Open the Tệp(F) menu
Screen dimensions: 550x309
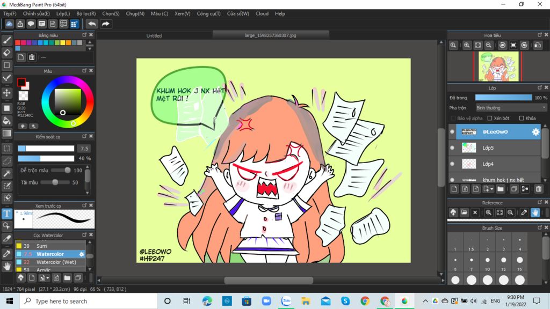(10, 13)
